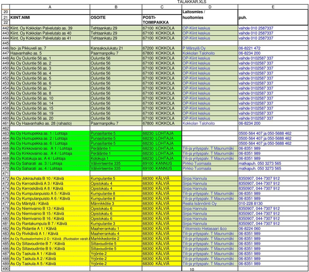Click cell Realia Isännöinti Oy
The image size is (309, 272).
(x=210, y=204)
